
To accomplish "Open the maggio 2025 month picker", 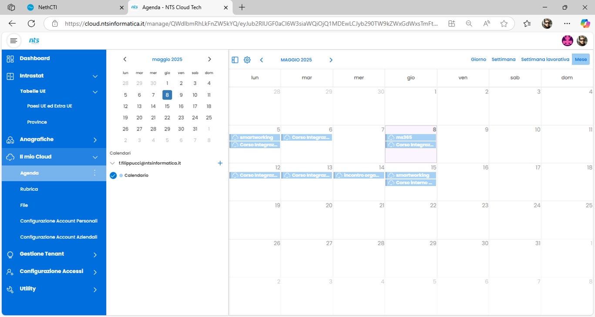I will [x=167, y=60].
